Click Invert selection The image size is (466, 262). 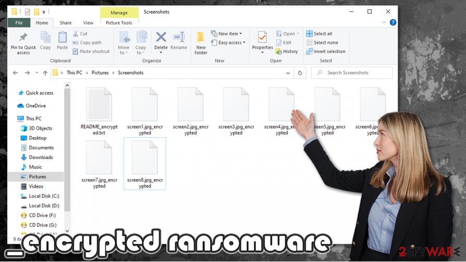point(326,51)
